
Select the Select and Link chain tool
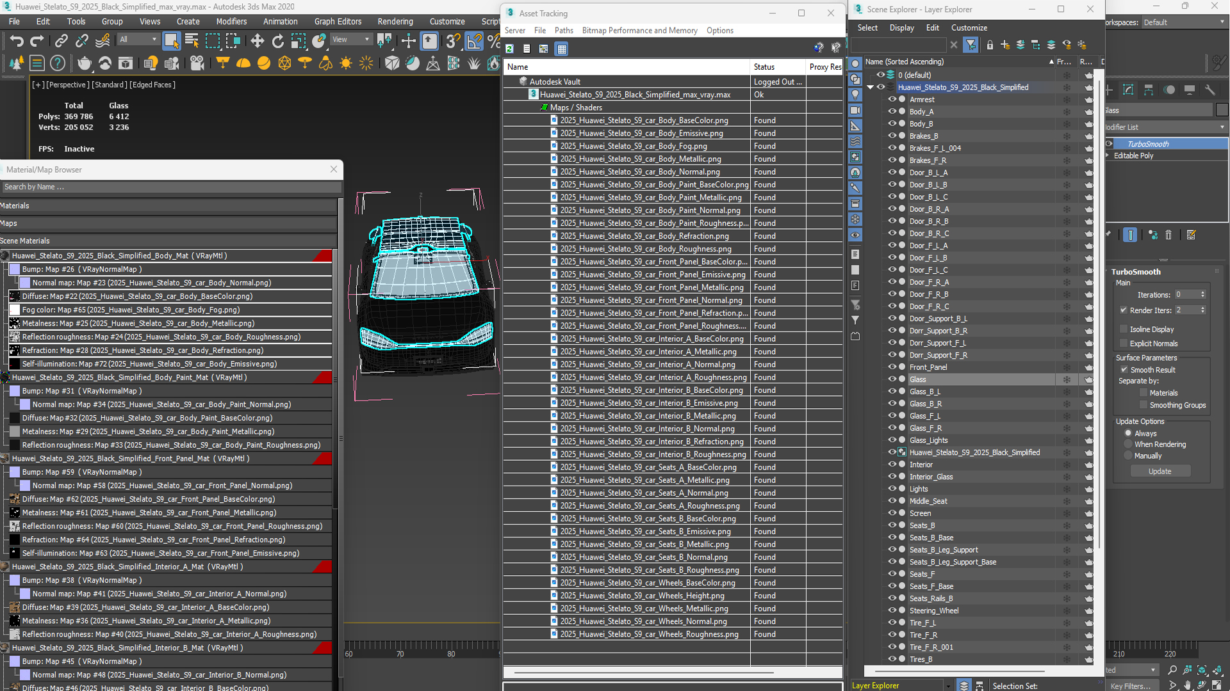[61, 41]
